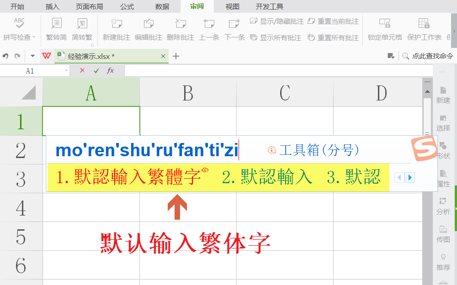Go to next comment with 下一条
Screen dimensions: 457x285
point(234,29)
